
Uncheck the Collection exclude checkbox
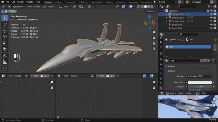208,11
